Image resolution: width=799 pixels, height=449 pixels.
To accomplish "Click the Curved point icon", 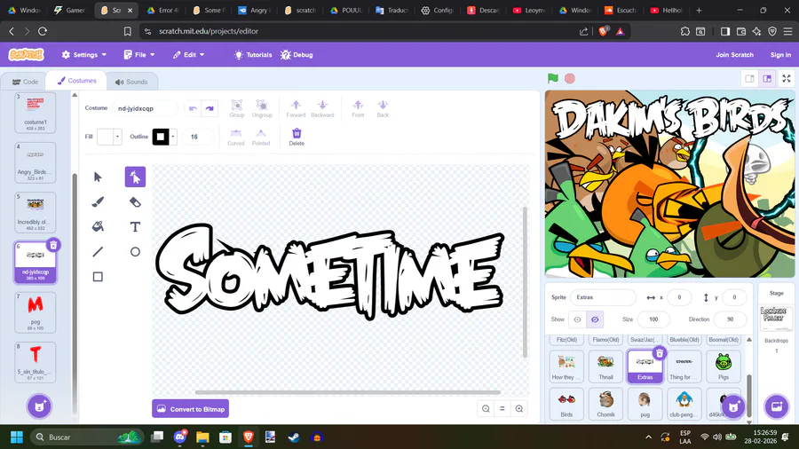I will point(236,137).
